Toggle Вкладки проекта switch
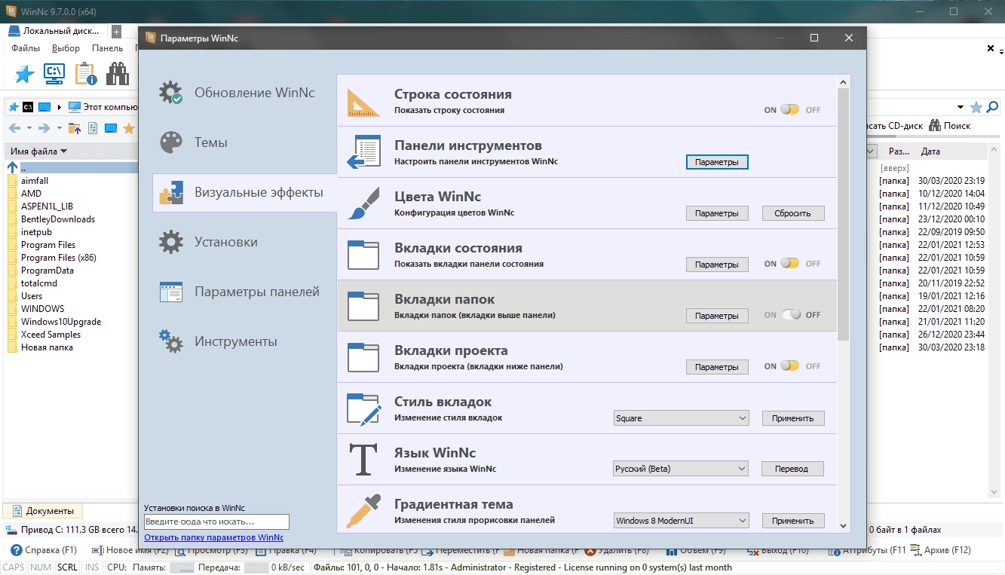The image size is (1005, 575). (789, 366)
